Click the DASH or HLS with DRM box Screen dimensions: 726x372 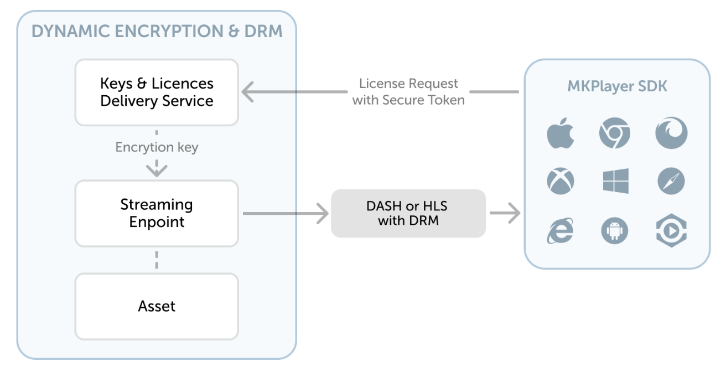[x=408, y=214]
